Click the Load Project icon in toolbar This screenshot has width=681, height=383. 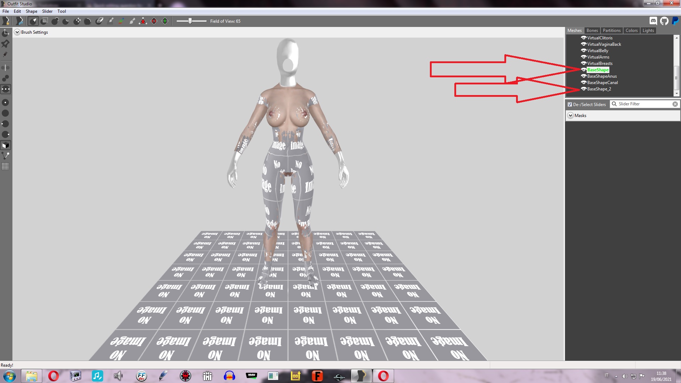[20, 21]
